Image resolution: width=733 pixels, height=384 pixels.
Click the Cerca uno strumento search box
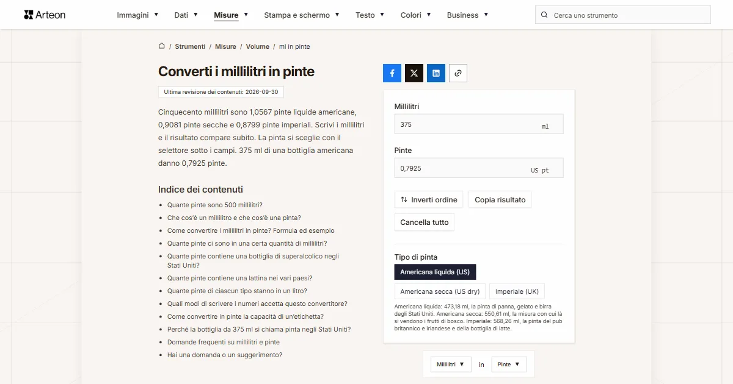tap(623, 15)
